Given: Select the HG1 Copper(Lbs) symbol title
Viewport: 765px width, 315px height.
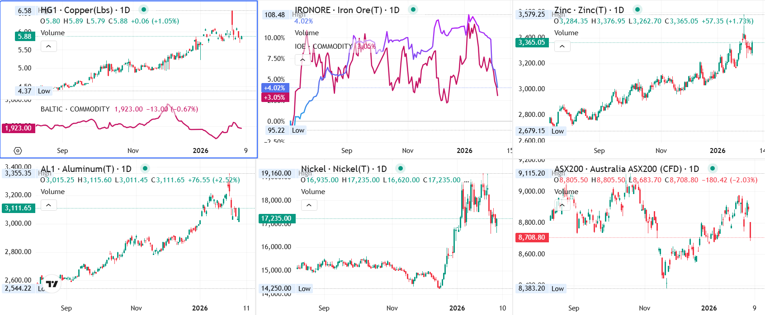Looking at the screenshot, I should pos(85,10).
